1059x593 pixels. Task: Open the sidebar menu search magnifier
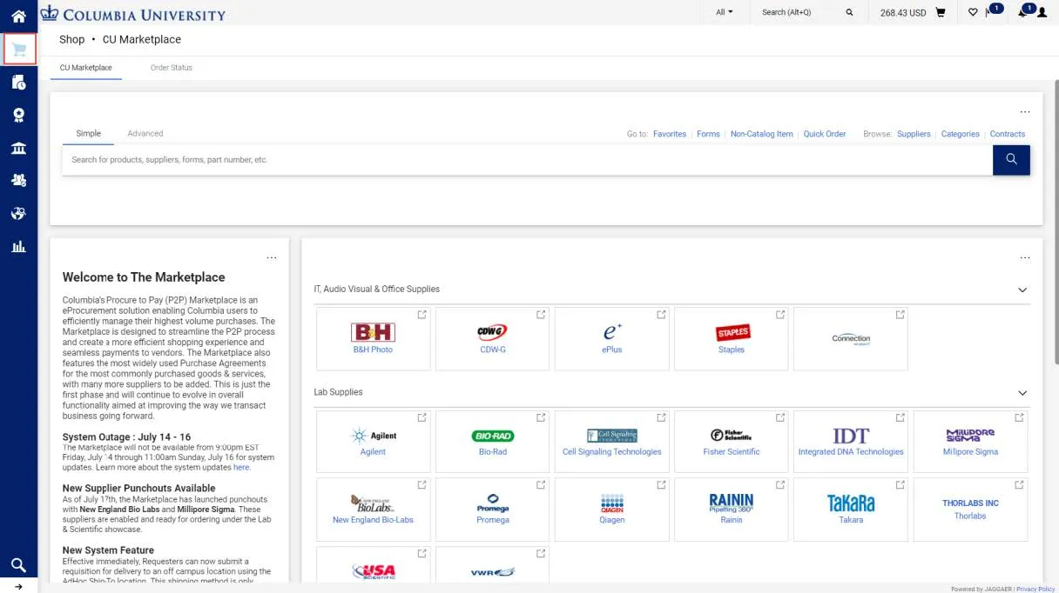pos(18,565)
